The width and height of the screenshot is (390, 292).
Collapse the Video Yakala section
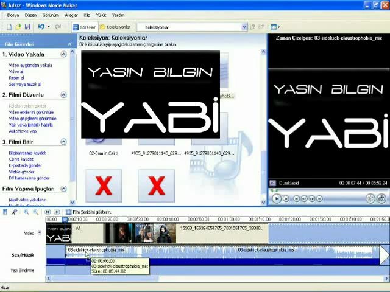(x=63, y=54)
